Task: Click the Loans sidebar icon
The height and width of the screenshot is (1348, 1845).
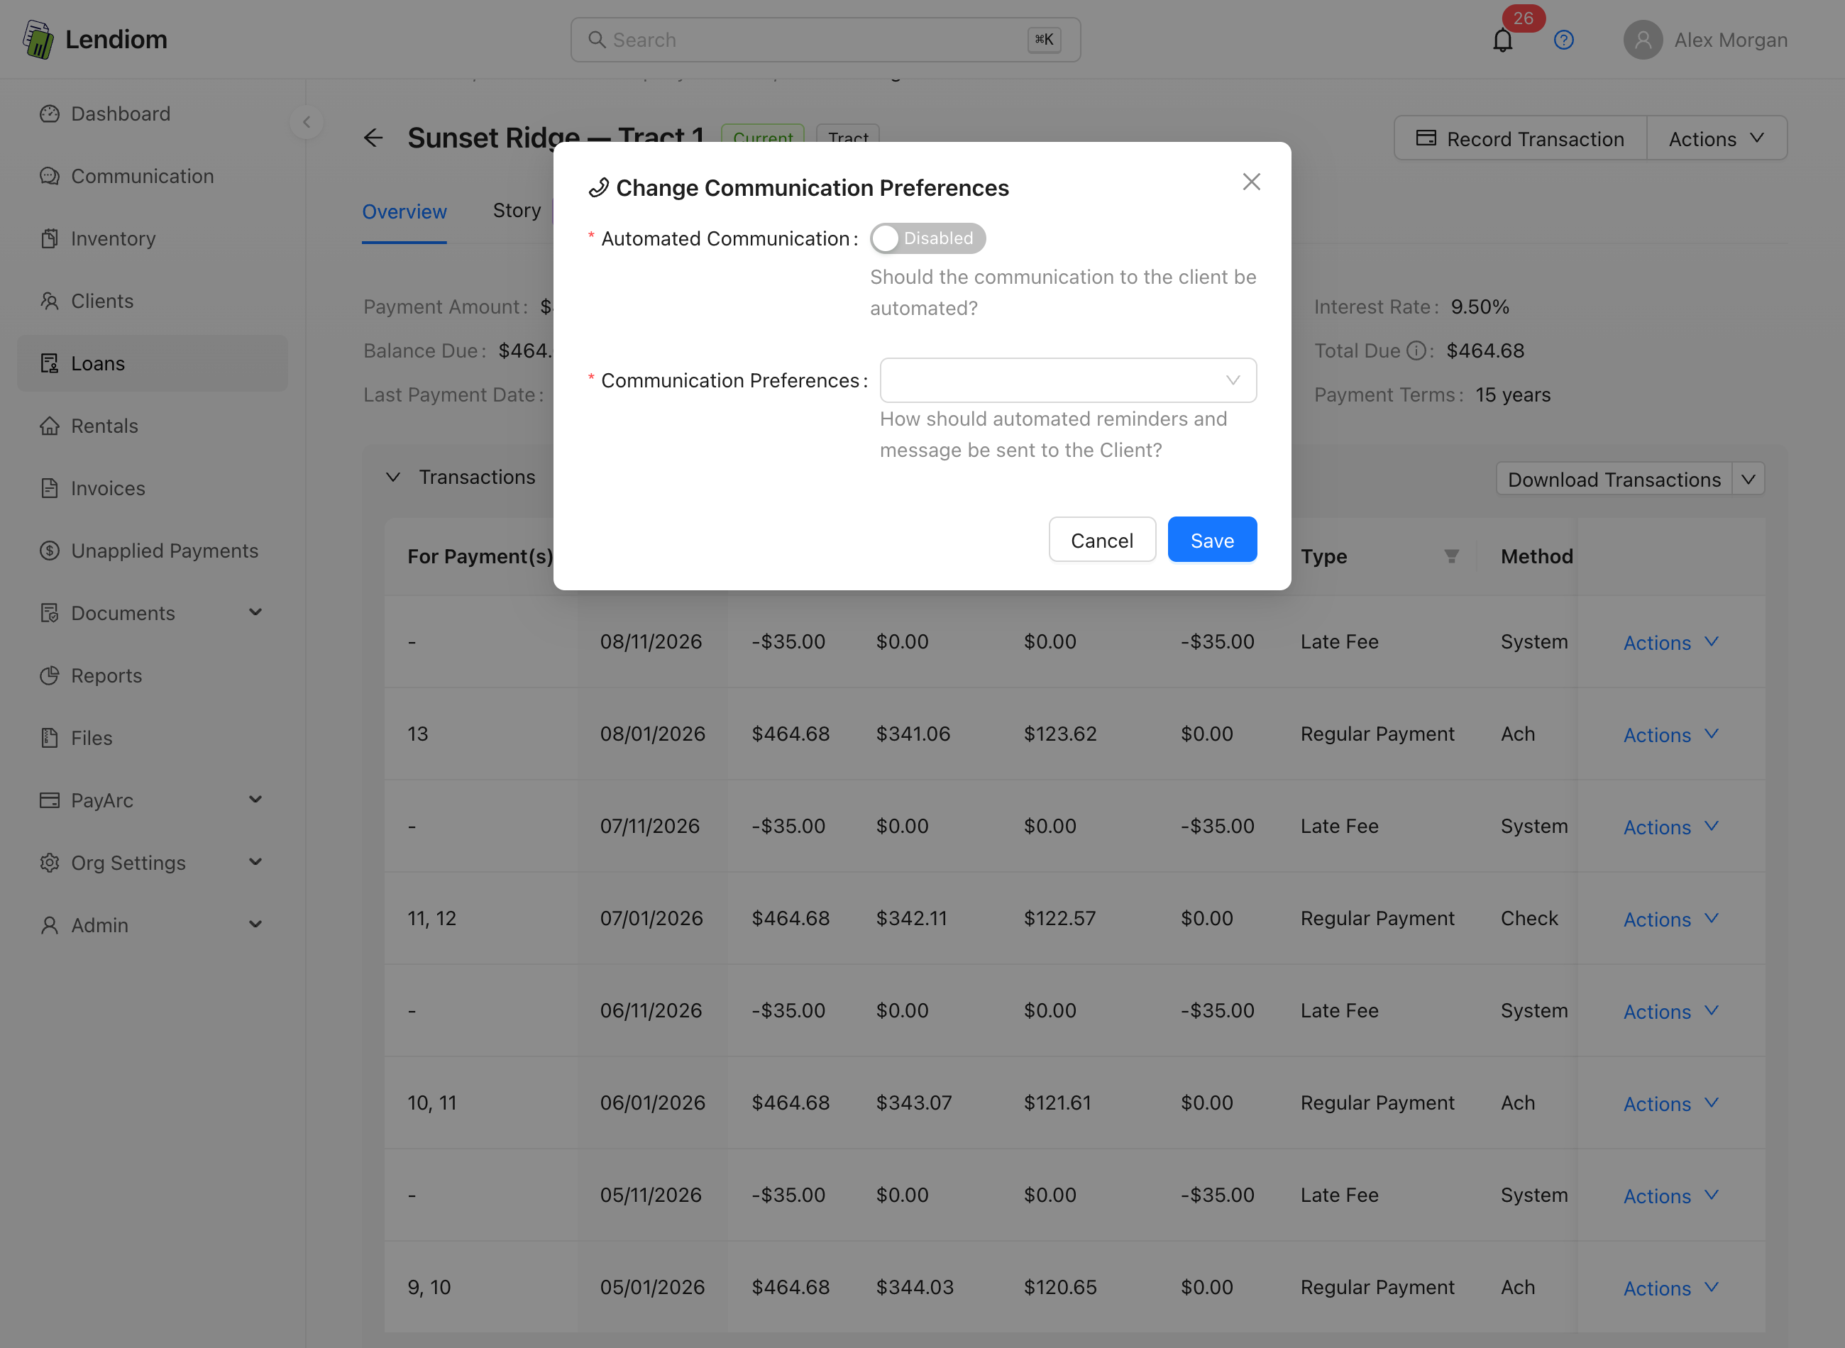Action: 50,363
